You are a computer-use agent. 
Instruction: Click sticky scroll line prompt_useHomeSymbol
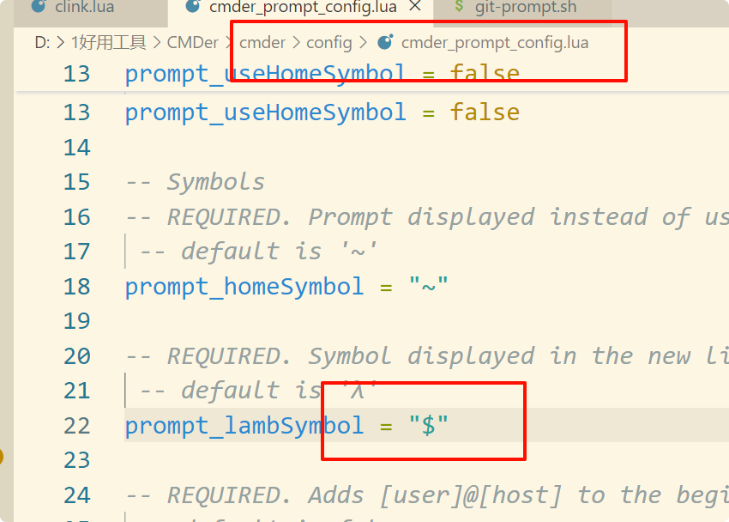[322, 74]
